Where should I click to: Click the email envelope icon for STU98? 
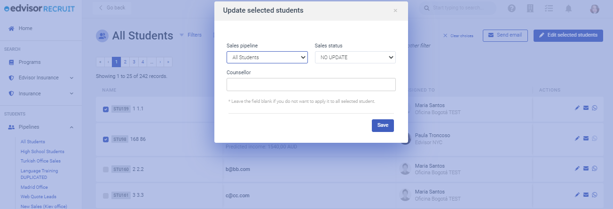click(x=586, y=138)
